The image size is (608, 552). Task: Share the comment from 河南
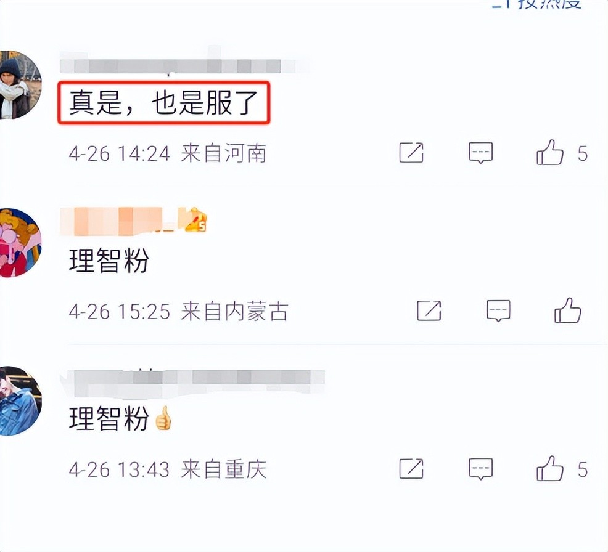click(x=411, y=153)
